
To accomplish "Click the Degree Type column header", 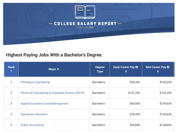I will coord(100,69).
